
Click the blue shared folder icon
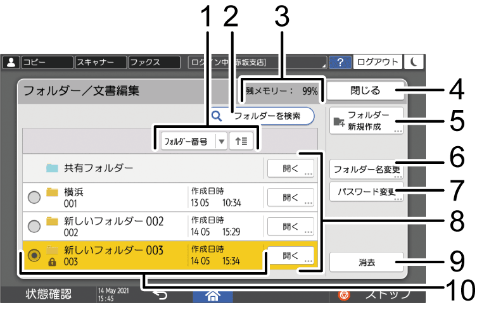pyautogui.click(x=52, y=168)
